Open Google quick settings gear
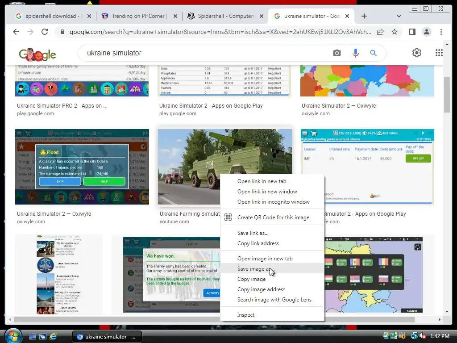This screenshot has width=457, height=343. click(x=417, y=53)
